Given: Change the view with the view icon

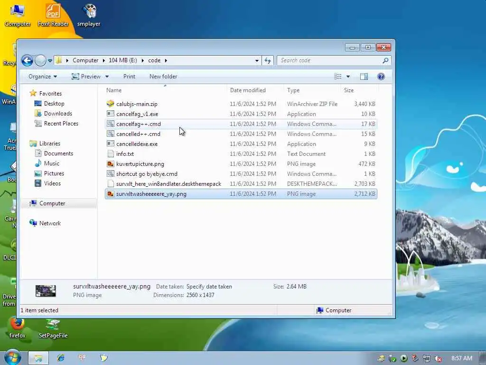Looking at the screenshot, I should [x=338, y=77].
